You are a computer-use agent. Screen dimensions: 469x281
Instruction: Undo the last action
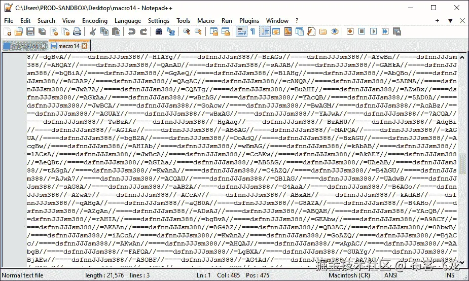coord(132,31)
